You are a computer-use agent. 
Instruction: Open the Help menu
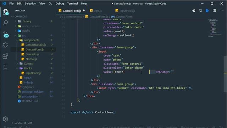(x=84, y=4)
